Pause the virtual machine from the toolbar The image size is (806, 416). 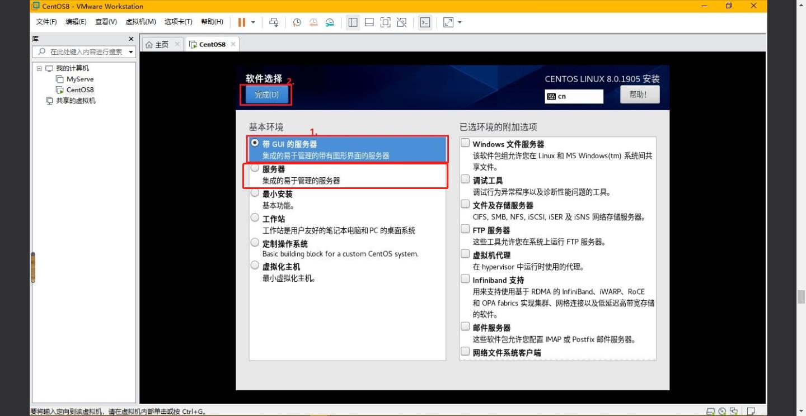(242, 22)
